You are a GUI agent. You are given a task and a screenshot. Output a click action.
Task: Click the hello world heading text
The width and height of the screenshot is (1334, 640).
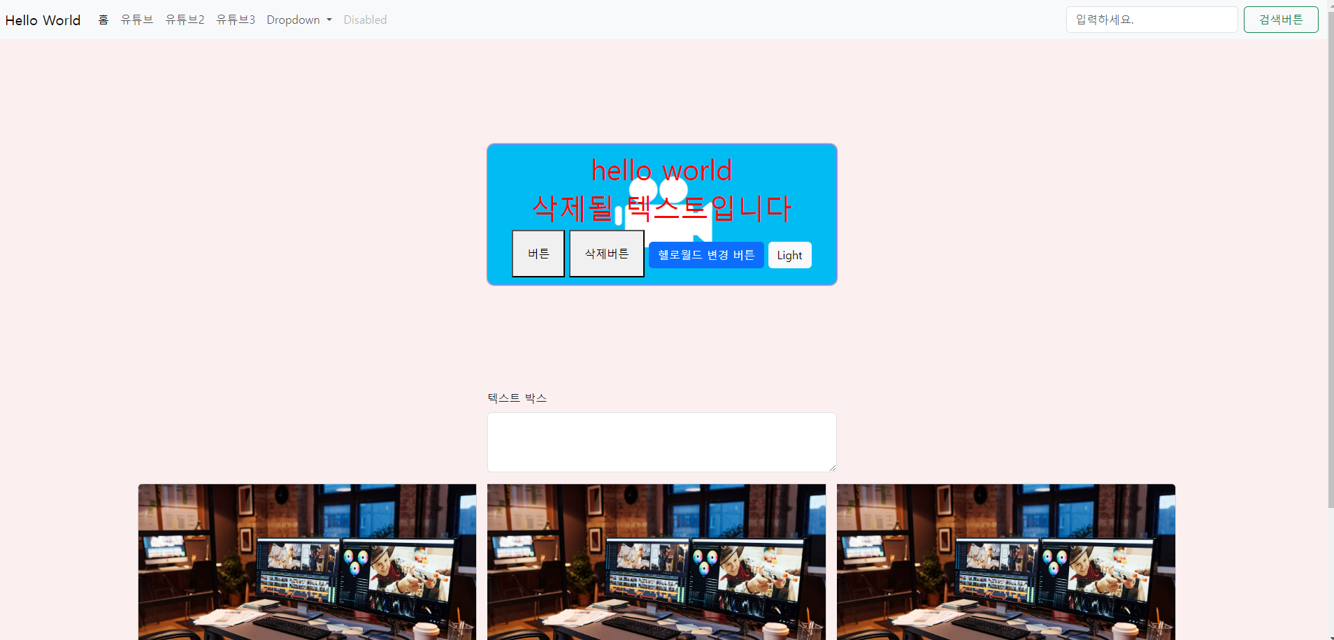coord(662,170)
